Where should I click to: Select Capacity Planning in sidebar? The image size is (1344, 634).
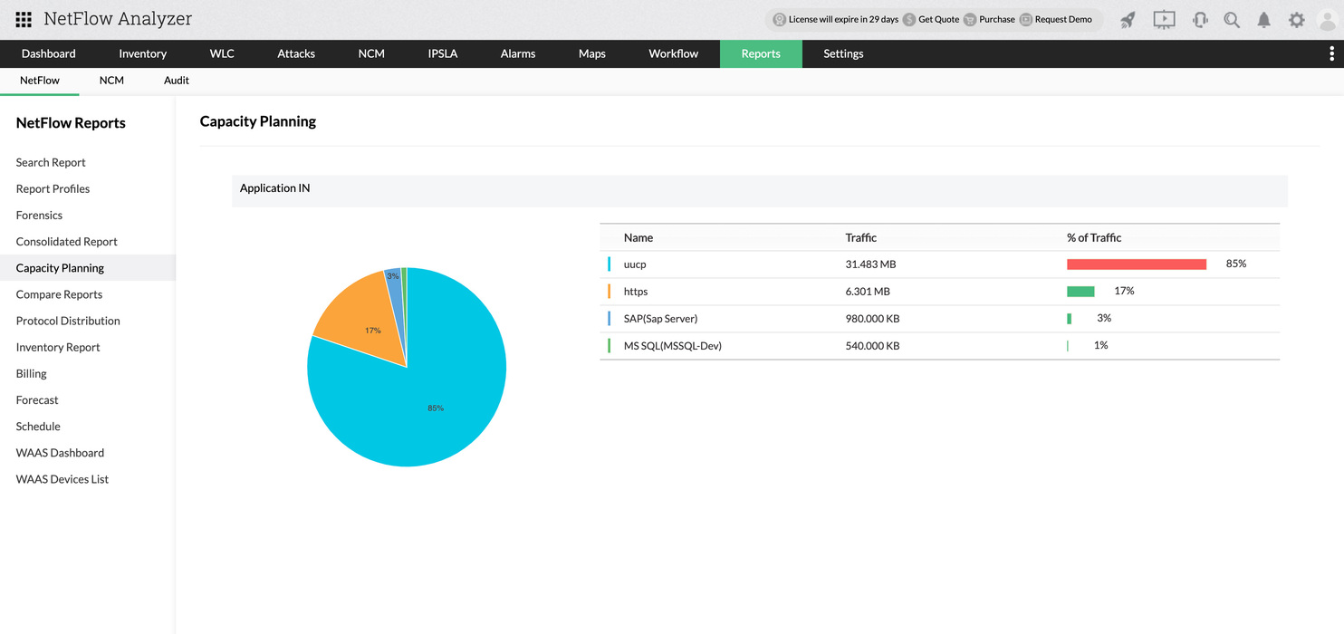point(60,268)
